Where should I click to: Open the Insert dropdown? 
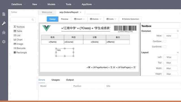coord(79,19)
